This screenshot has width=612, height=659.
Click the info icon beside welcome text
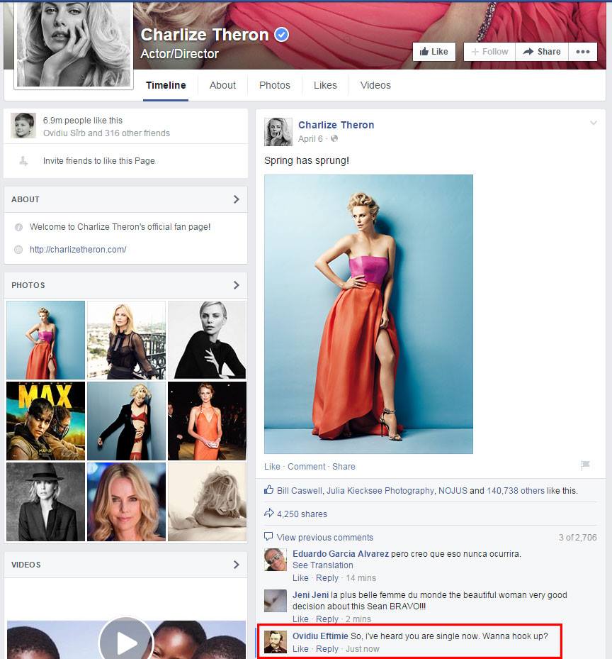point(18,228)
